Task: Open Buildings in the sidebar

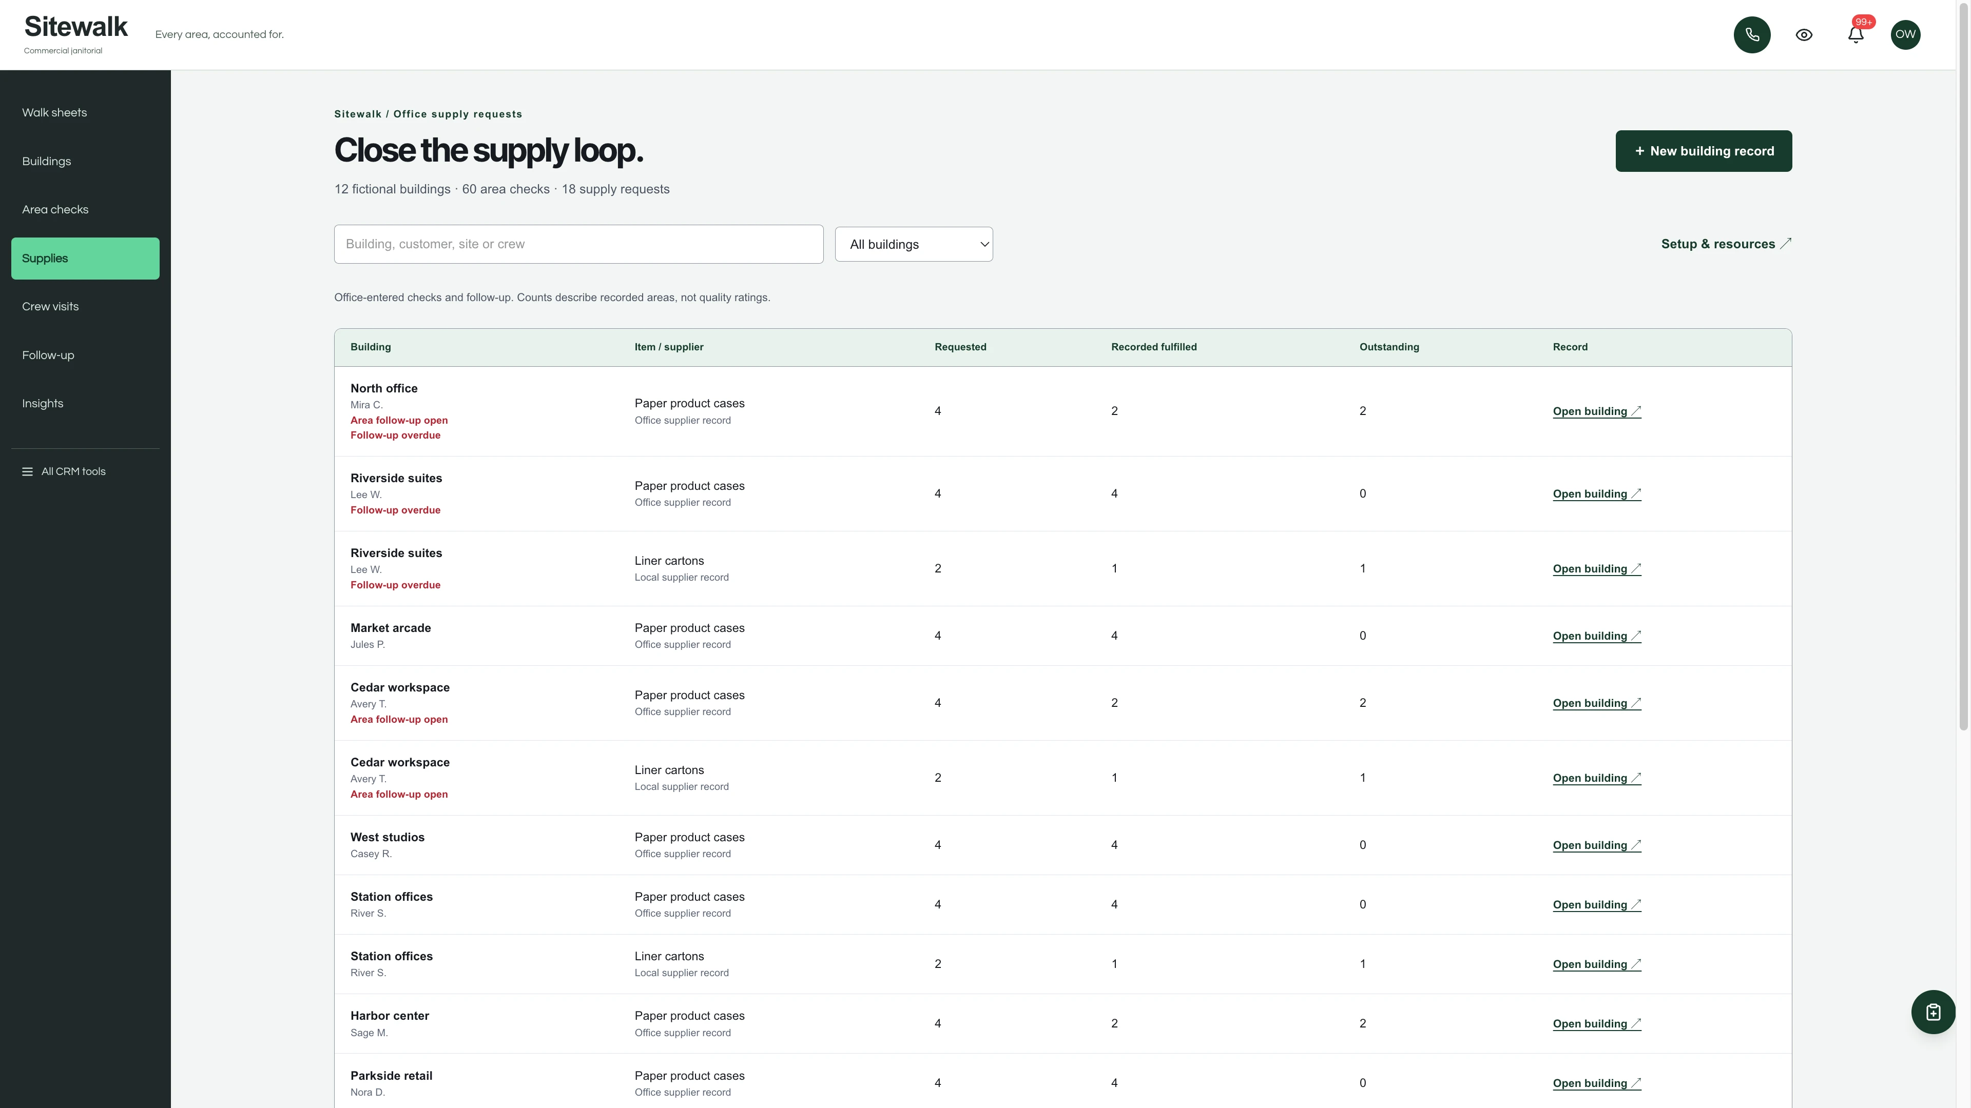Action: click(85, 162)
